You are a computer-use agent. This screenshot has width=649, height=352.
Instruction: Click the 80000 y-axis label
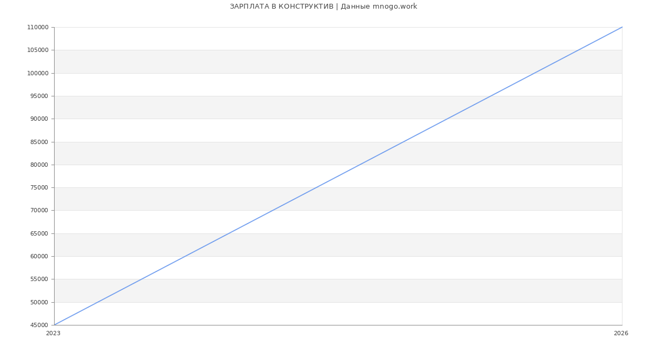point(39,165)
